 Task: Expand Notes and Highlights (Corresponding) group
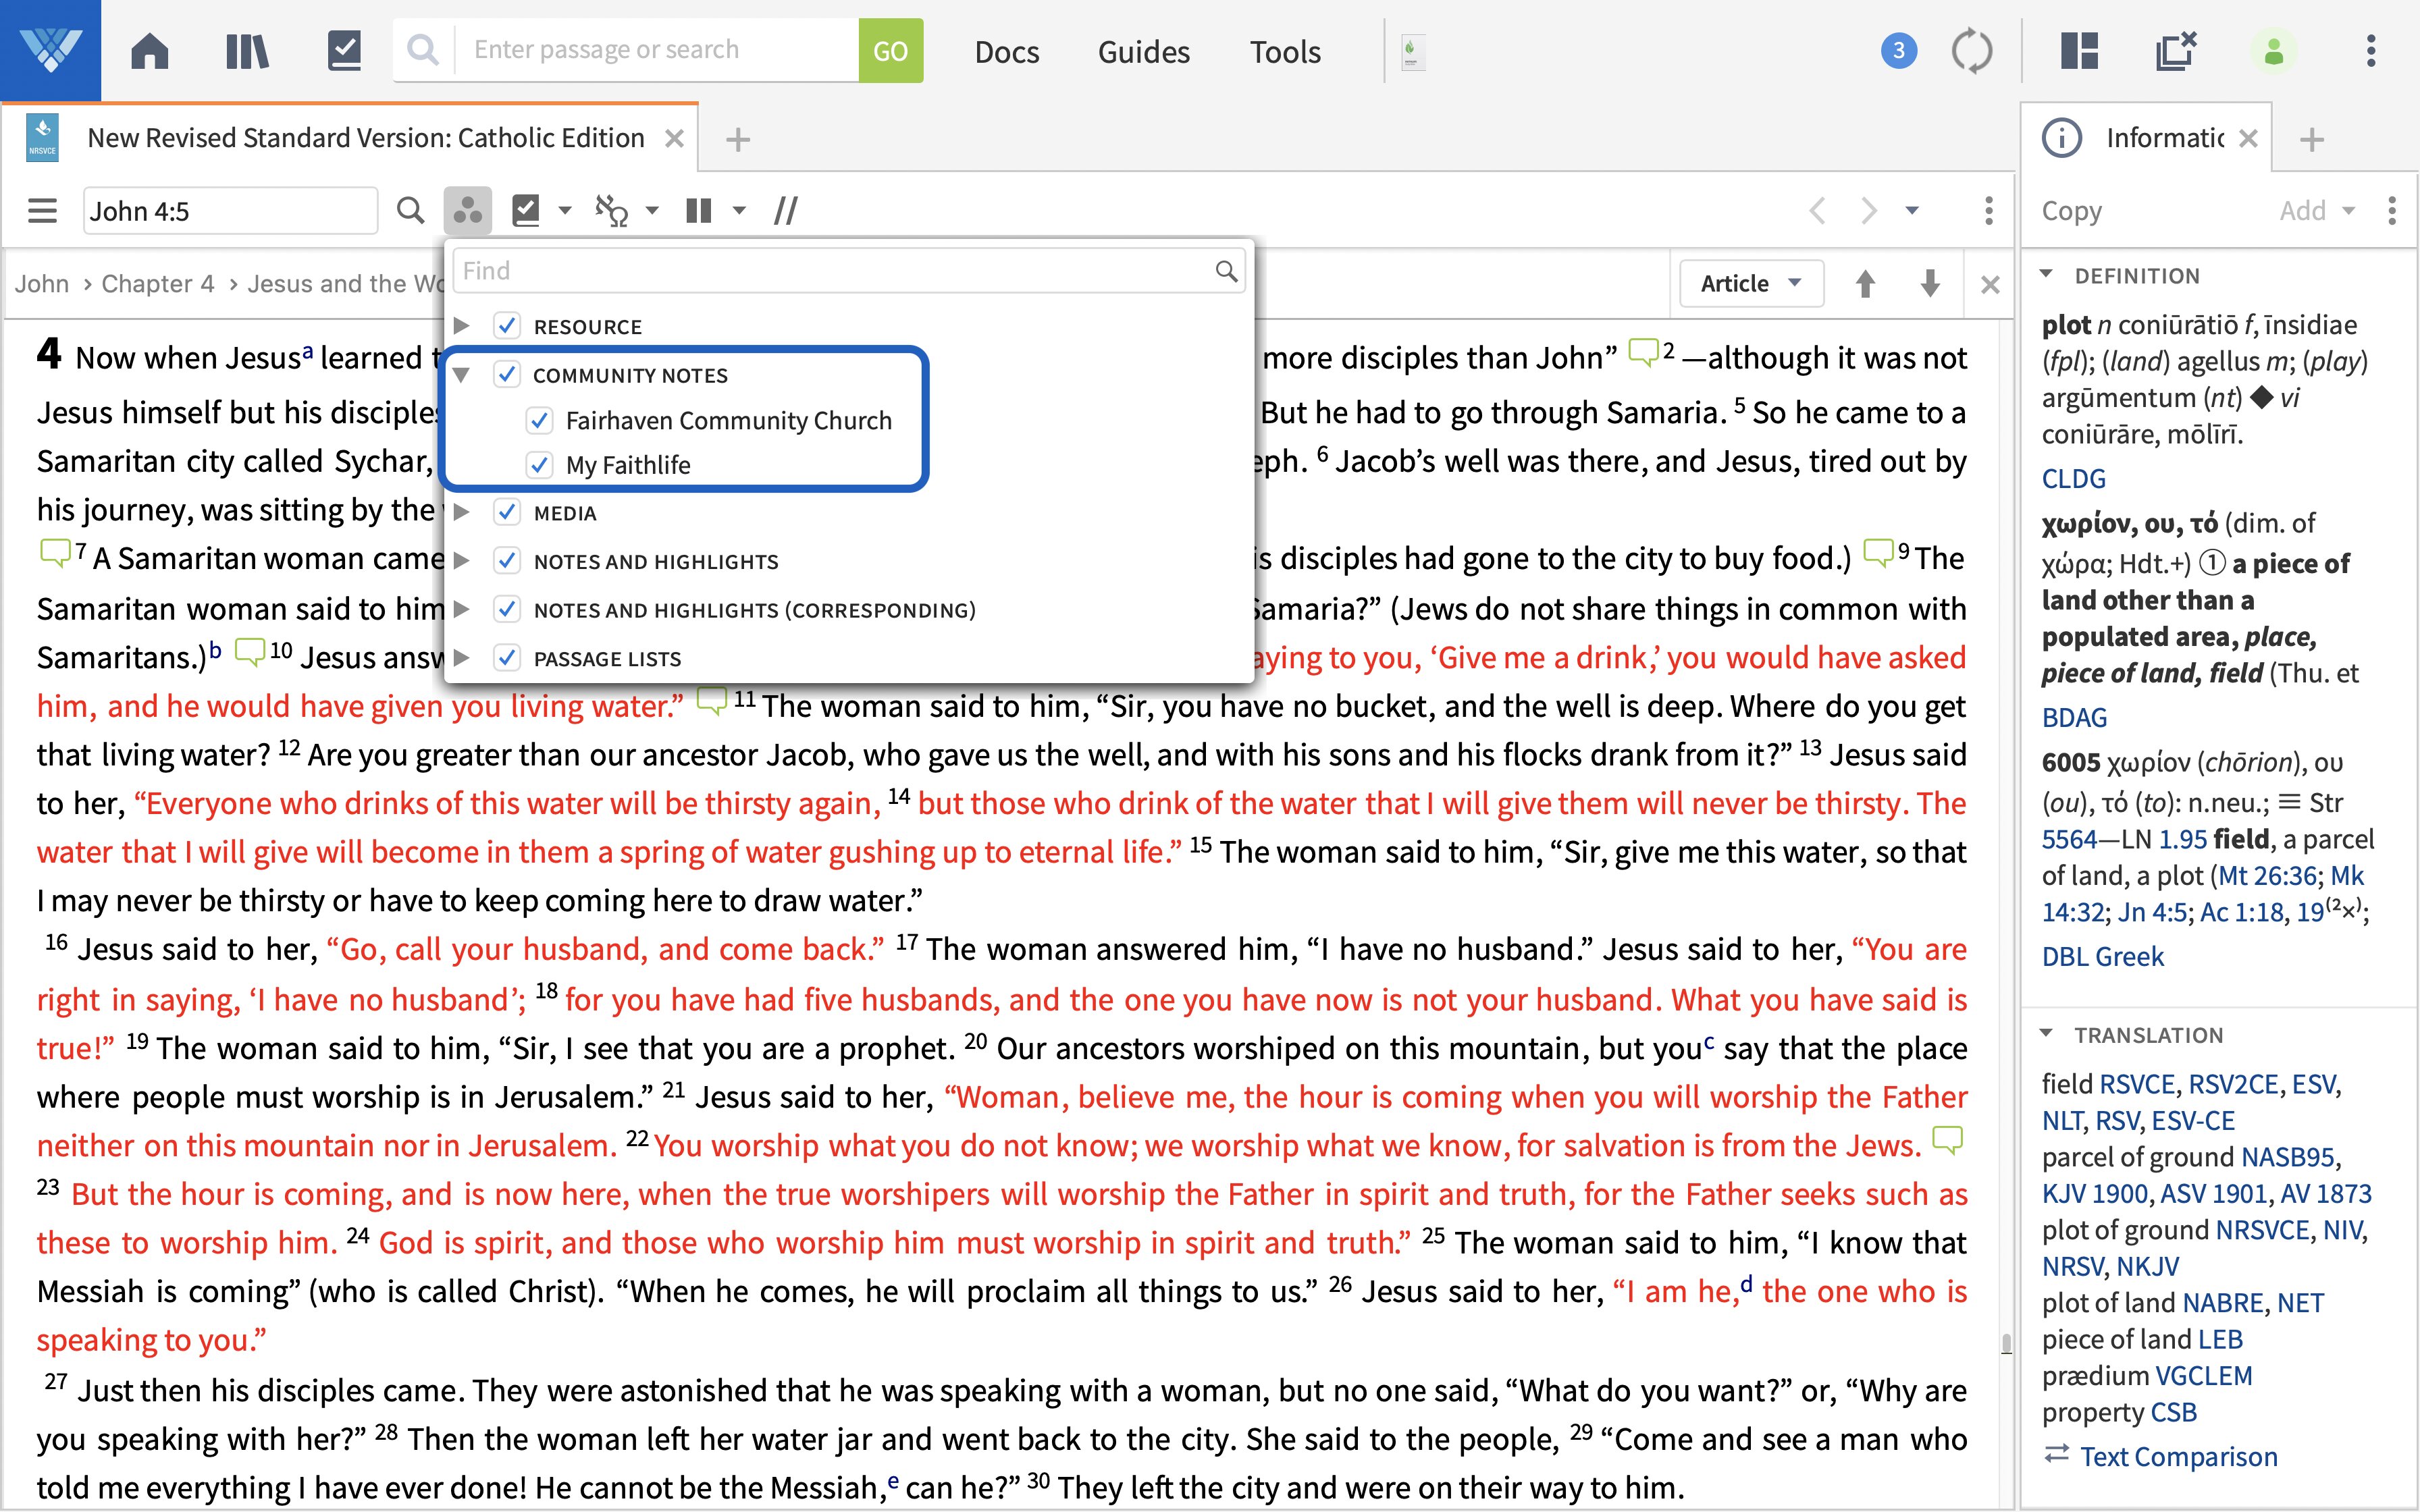click(x=462, y=610)
